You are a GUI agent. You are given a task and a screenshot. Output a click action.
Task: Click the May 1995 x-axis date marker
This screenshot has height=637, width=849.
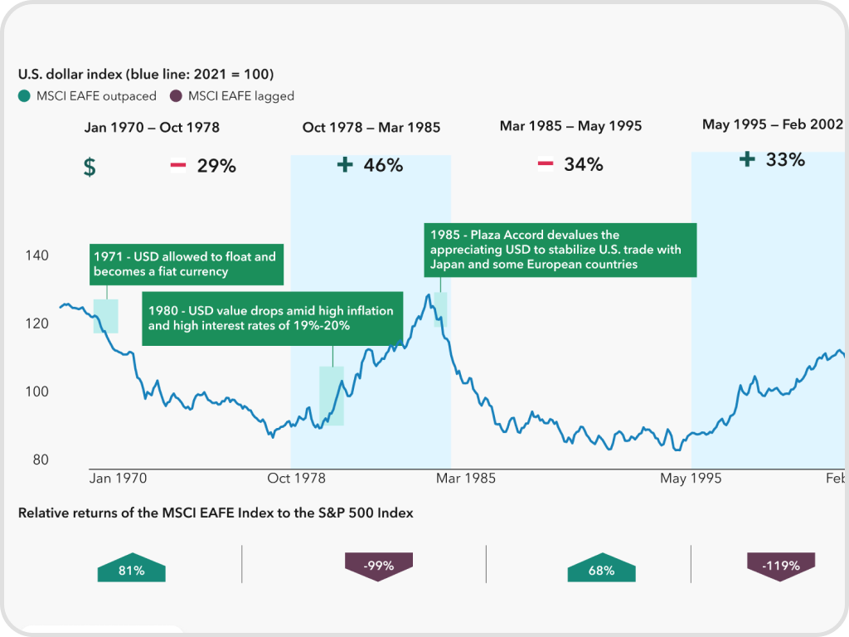[690, 478]
